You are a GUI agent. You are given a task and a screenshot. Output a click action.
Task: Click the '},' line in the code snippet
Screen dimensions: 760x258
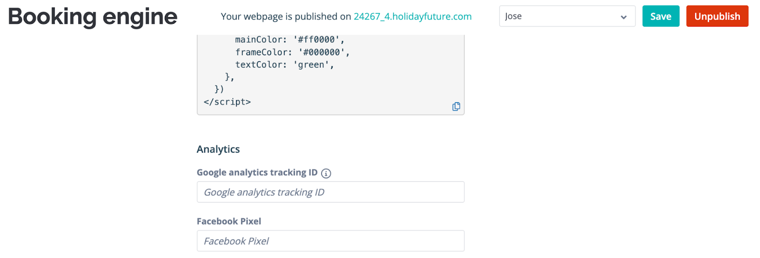[x=229, y=77]
